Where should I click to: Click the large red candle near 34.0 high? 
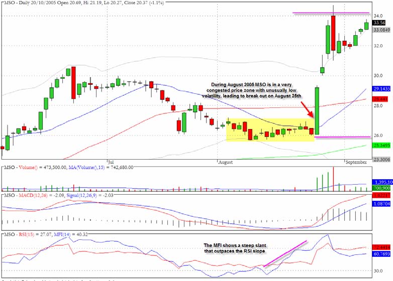pos(333,33)
